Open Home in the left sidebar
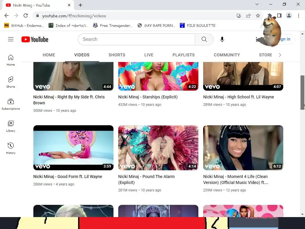This screenshot has width=305, height=229. pos(11,60)
